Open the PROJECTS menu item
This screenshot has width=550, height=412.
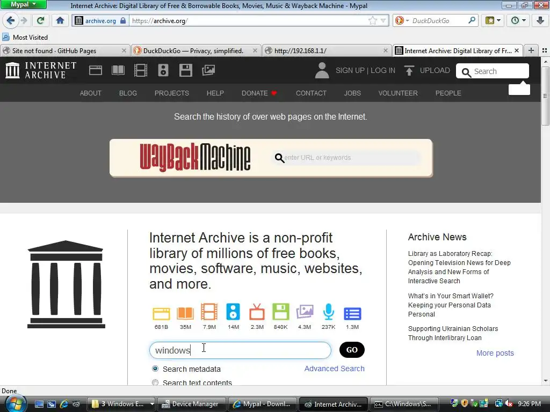171,93
